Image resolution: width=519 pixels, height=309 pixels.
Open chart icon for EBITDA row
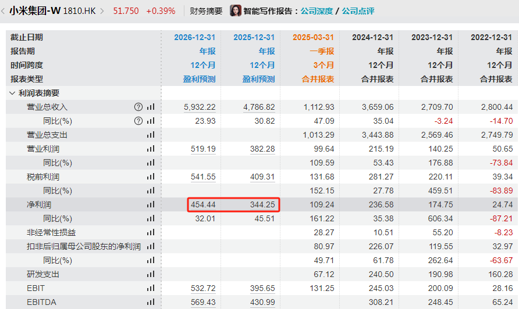coord(151,302)
